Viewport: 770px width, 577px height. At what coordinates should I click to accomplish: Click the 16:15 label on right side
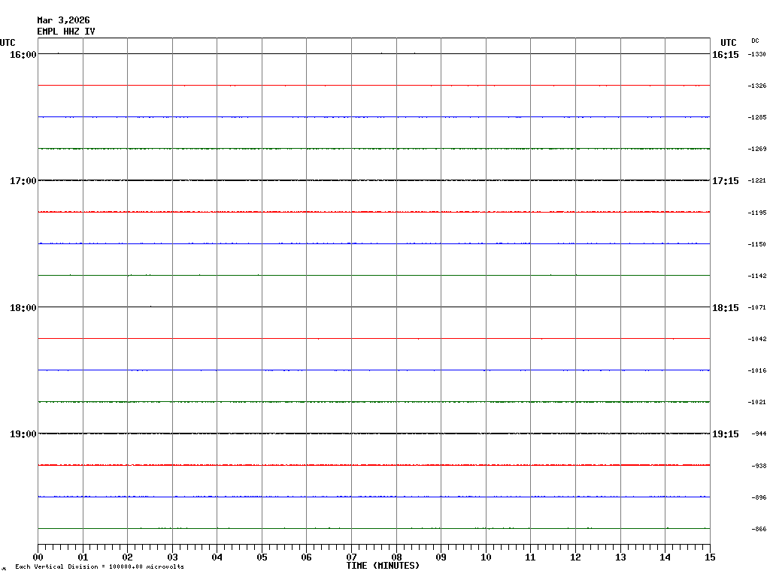click(725, 55)
